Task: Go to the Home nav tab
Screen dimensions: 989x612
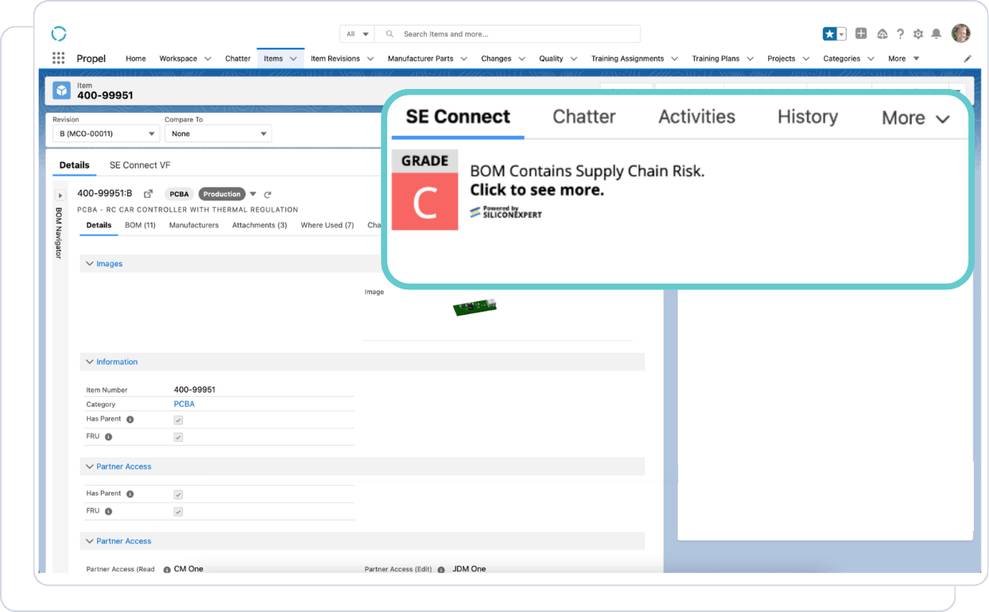Action: [136, 59]
